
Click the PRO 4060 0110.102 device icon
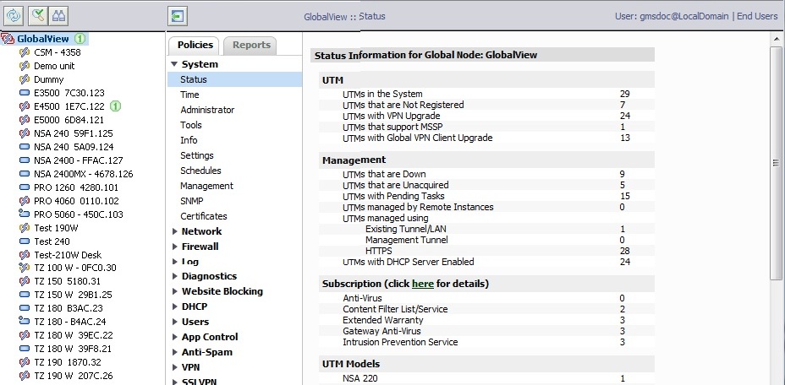tap(25, 200)
